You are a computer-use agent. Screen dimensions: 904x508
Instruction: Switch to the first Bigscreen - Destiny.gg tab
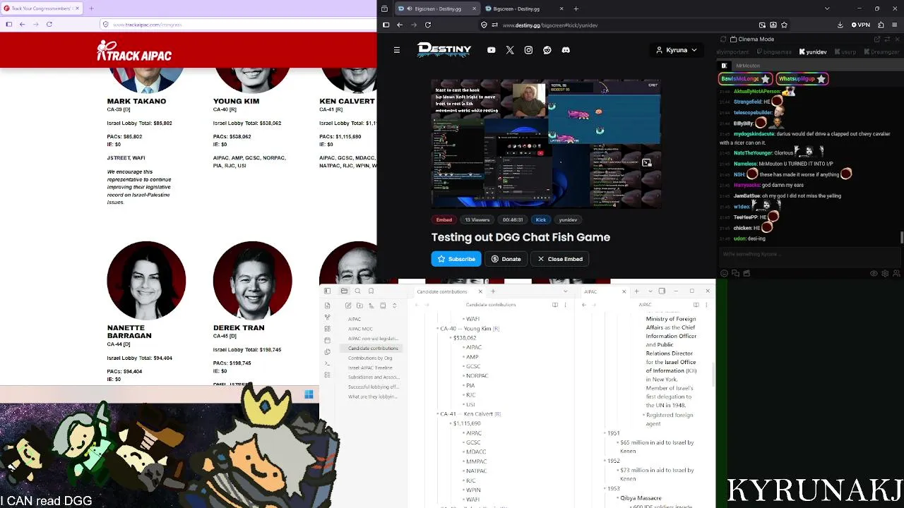438,8
